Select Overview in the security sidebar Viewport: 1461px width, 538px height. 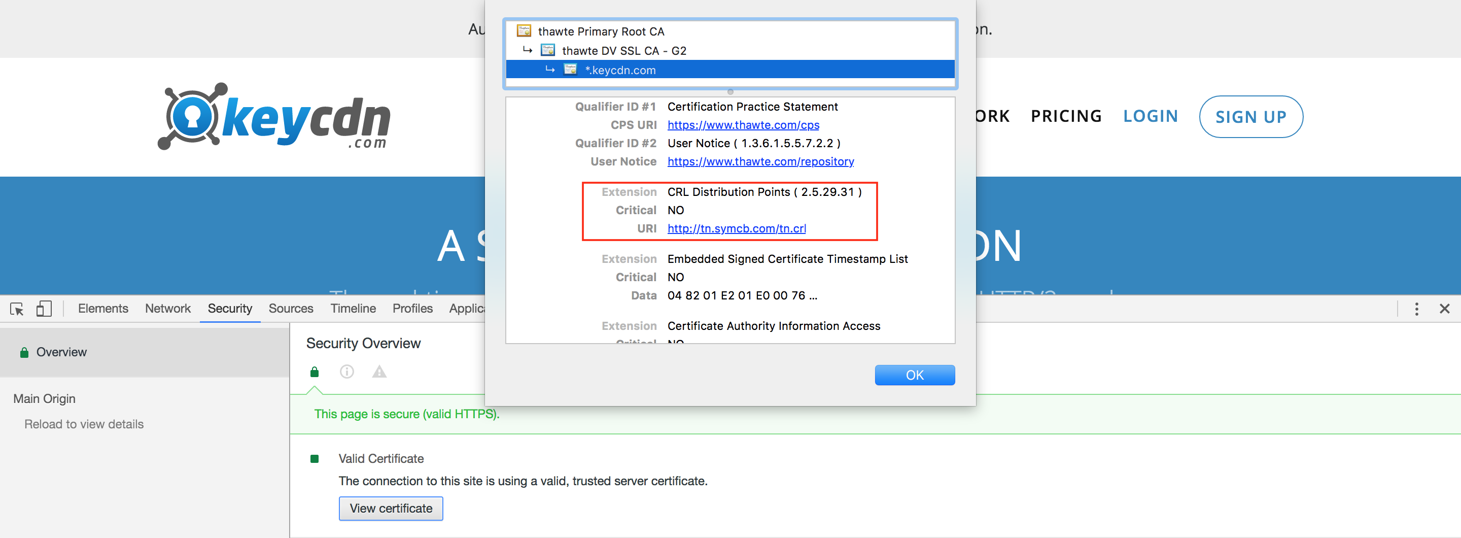pyautogui.click(x=145, y=352)
